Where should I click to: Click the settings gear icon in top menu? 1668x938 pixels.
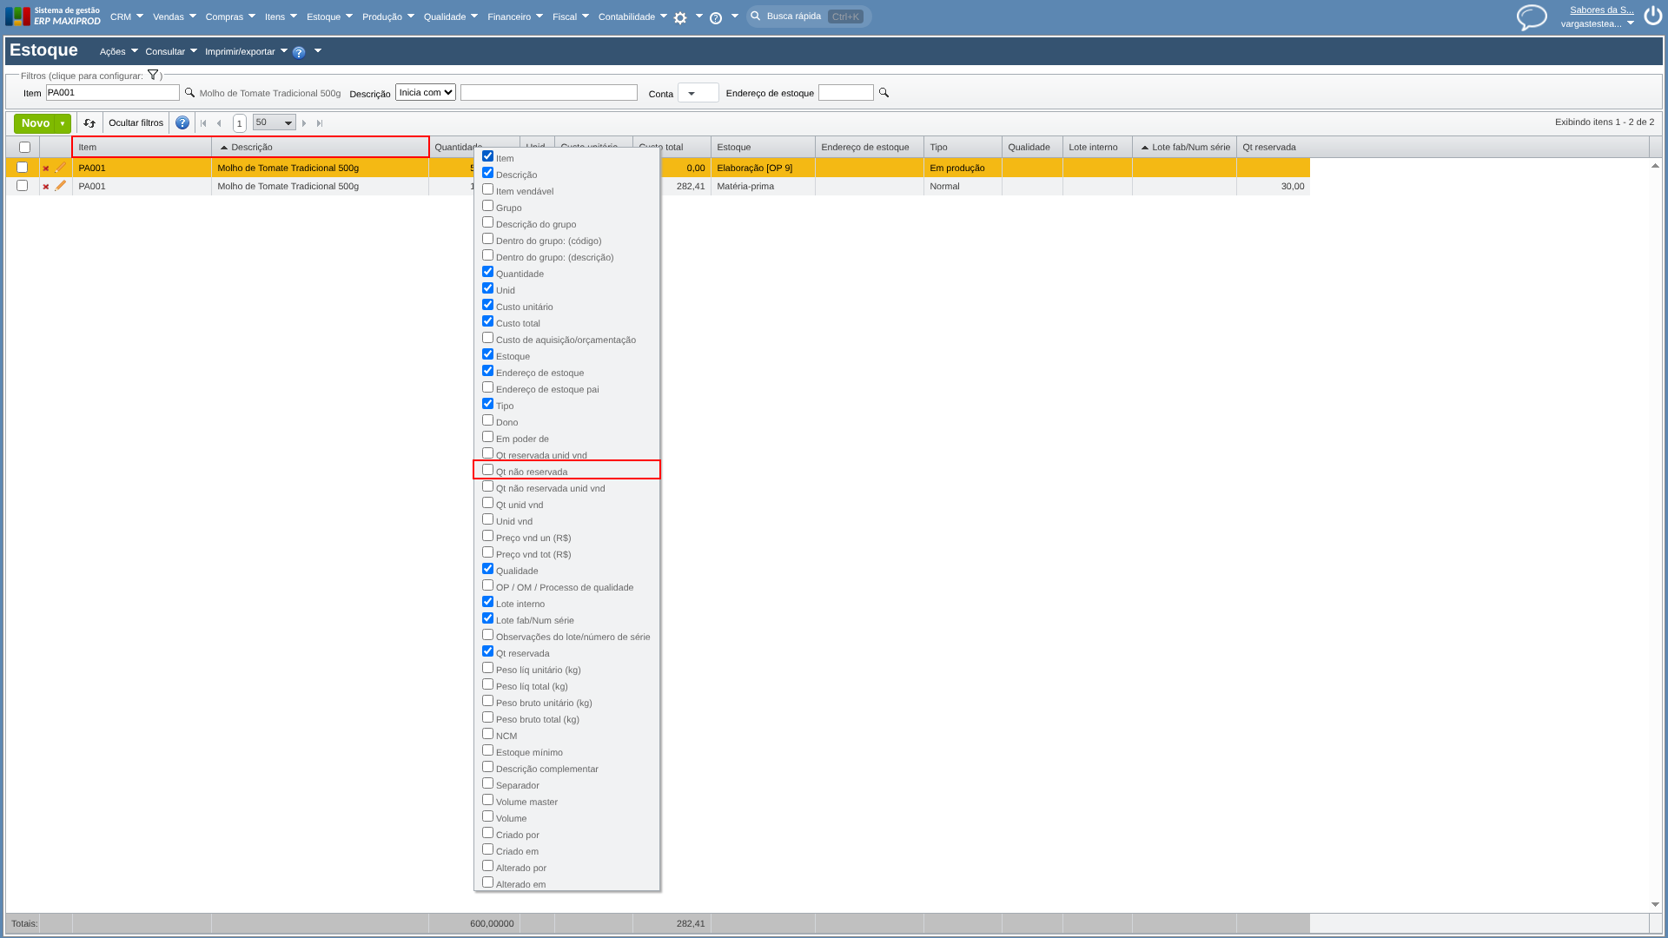point(680,17)
